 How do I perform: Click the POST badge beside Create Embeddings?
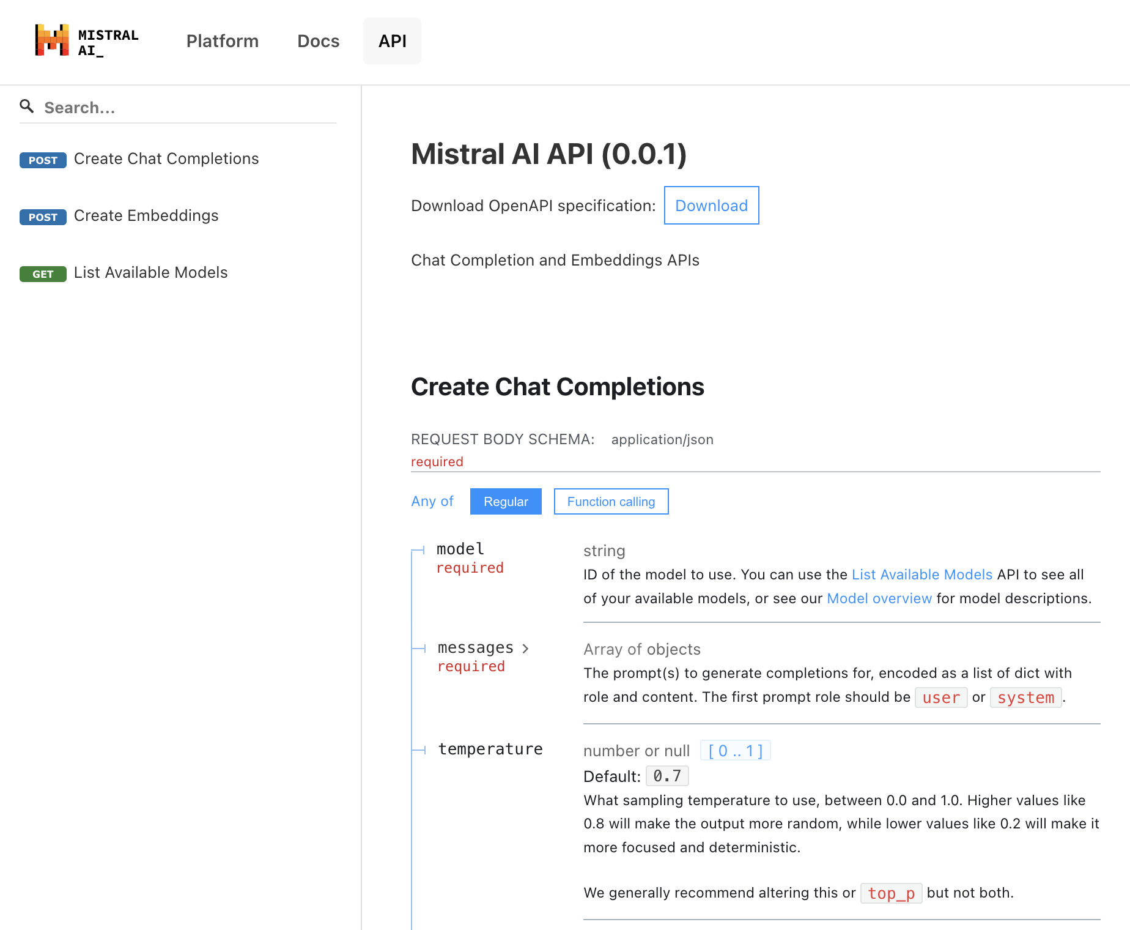pyautogui.click(x=43, y=217)
